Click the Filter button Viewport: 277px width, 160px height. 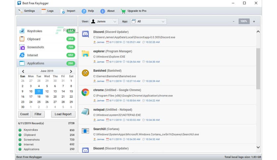[38, 114]
